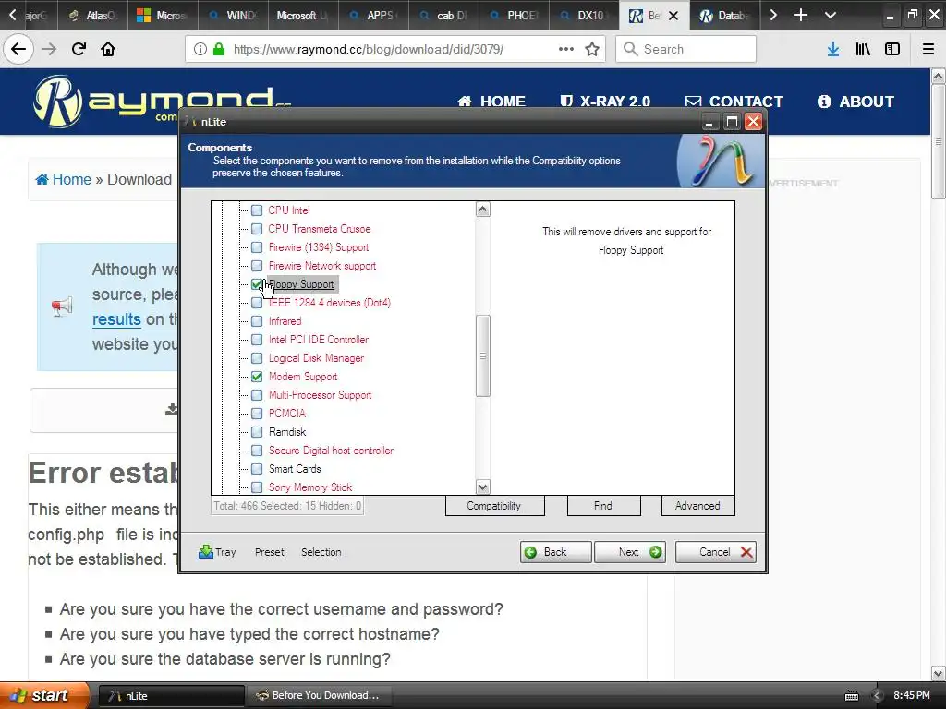Check the CPU Transmeta Crusoe checkbox
The image size is (946, 709).
tap(257, 229)
